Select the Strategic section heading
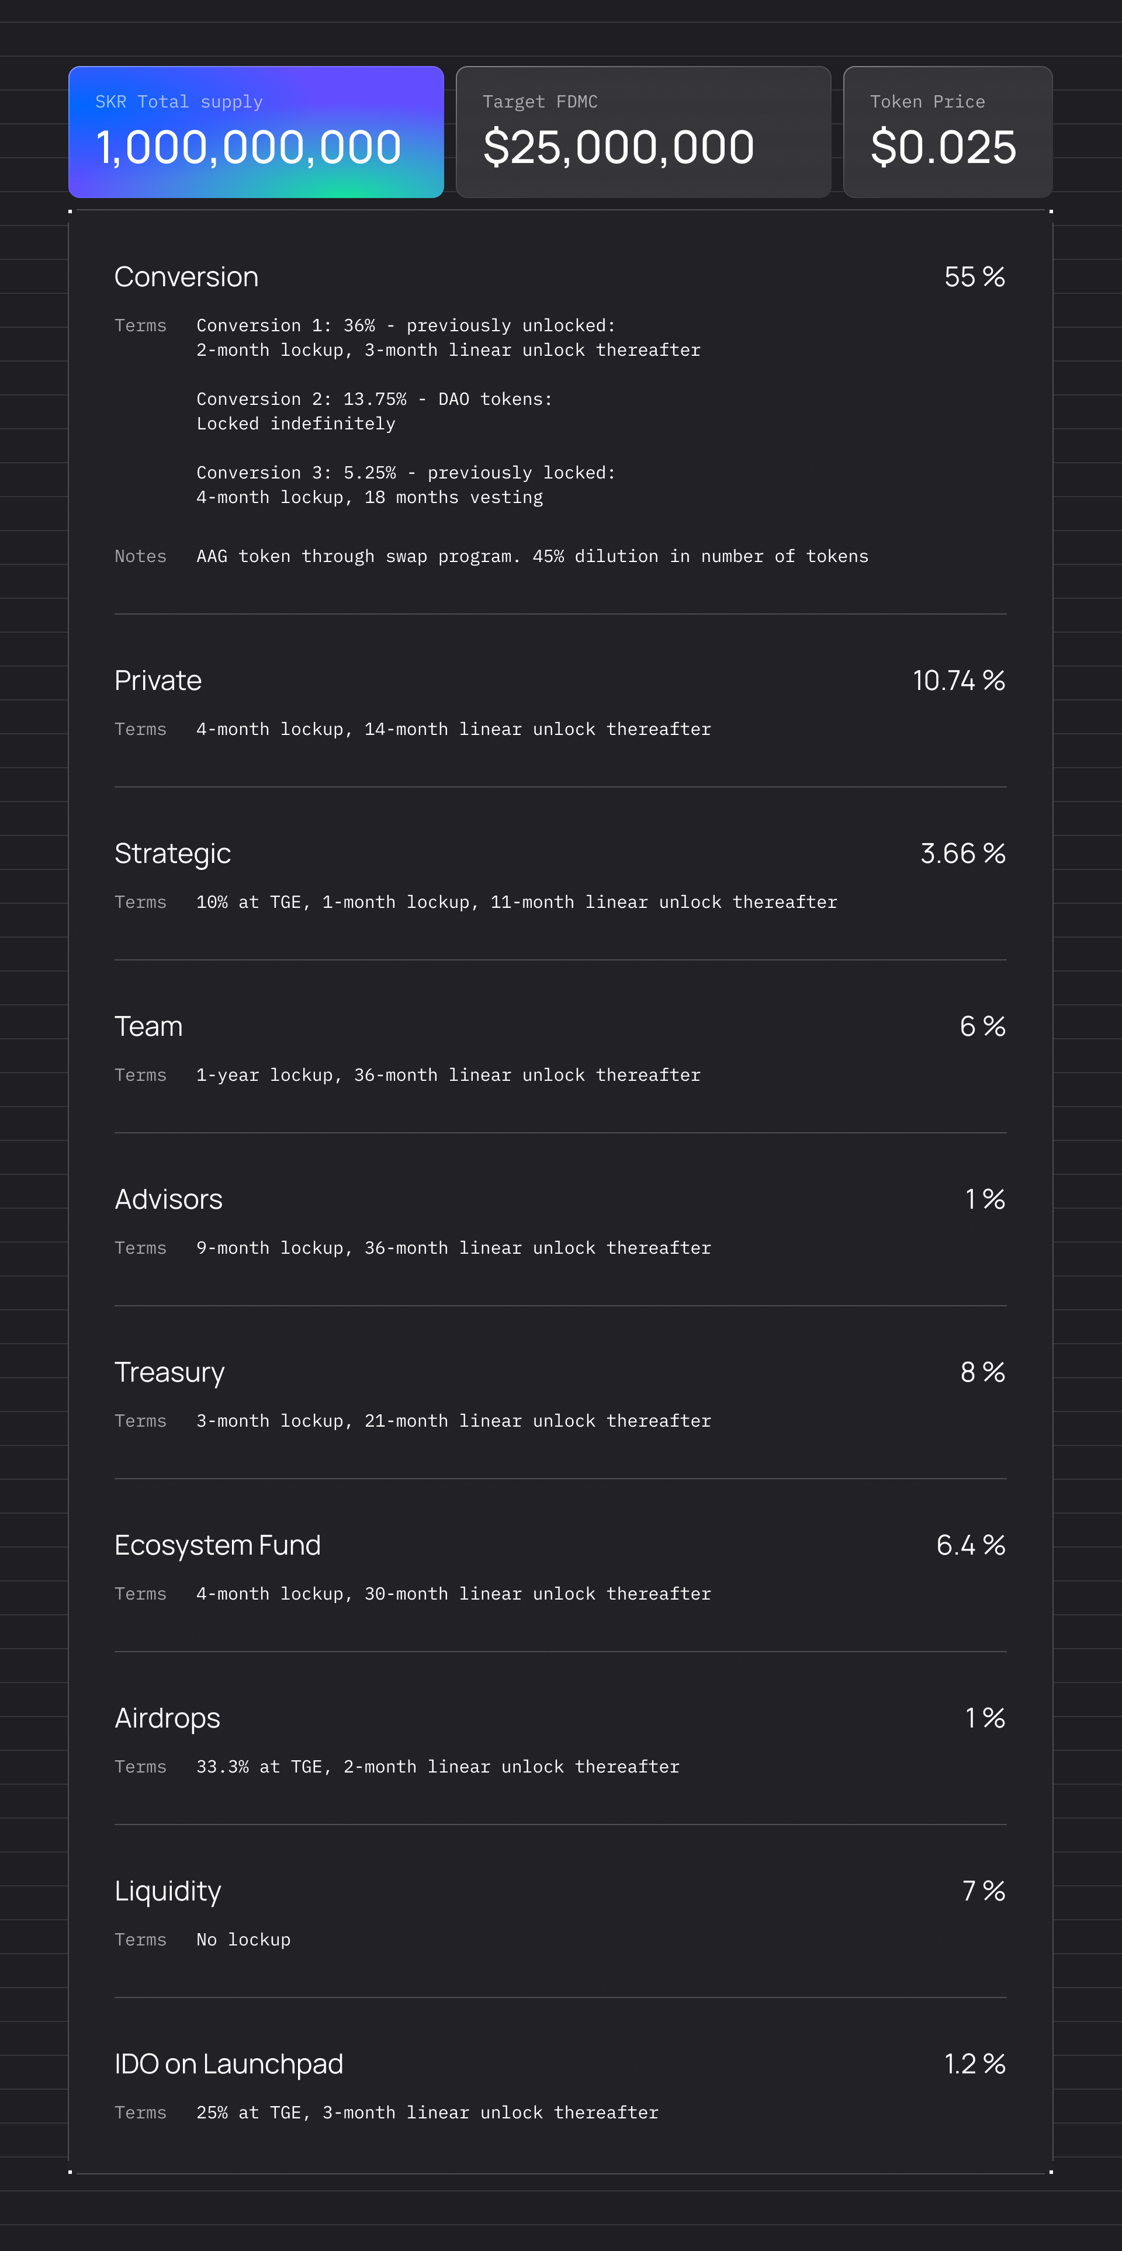The image size is (1122, 2251). pos(172,854)
